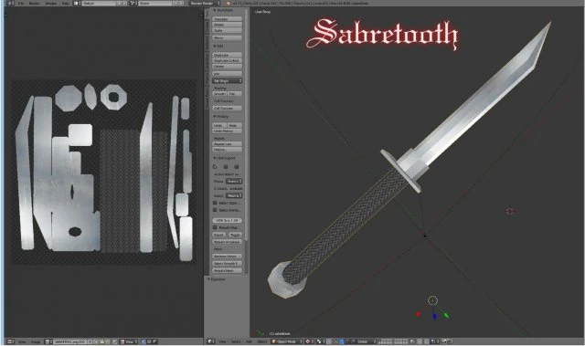Image resolution: width=585 pixels, height=346 pixels.
Task: Open the Render menu in top bar
Action: coord(34,4)
